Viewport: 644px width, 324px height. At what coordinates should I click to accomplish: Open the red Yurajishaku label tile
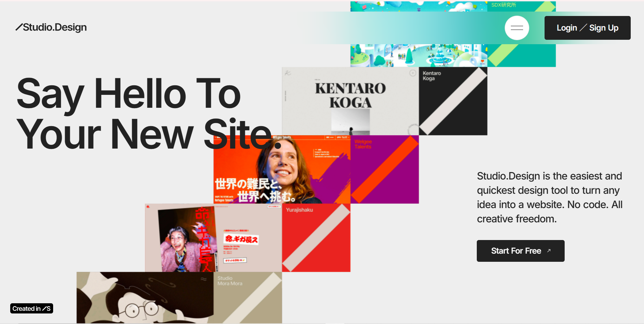point(316,238)
